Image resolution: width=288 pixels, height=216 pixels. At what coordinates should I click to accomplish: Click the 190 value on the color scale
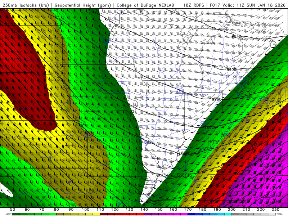(x=217, y=210)
